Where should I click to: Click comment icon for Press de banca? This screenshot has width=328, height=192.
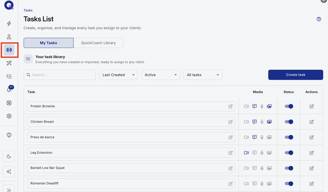point(255,137)
